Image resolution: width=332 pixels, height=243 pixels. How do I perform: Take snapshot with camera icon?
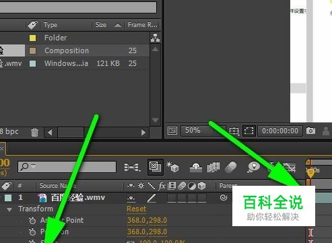pos(310,131)
